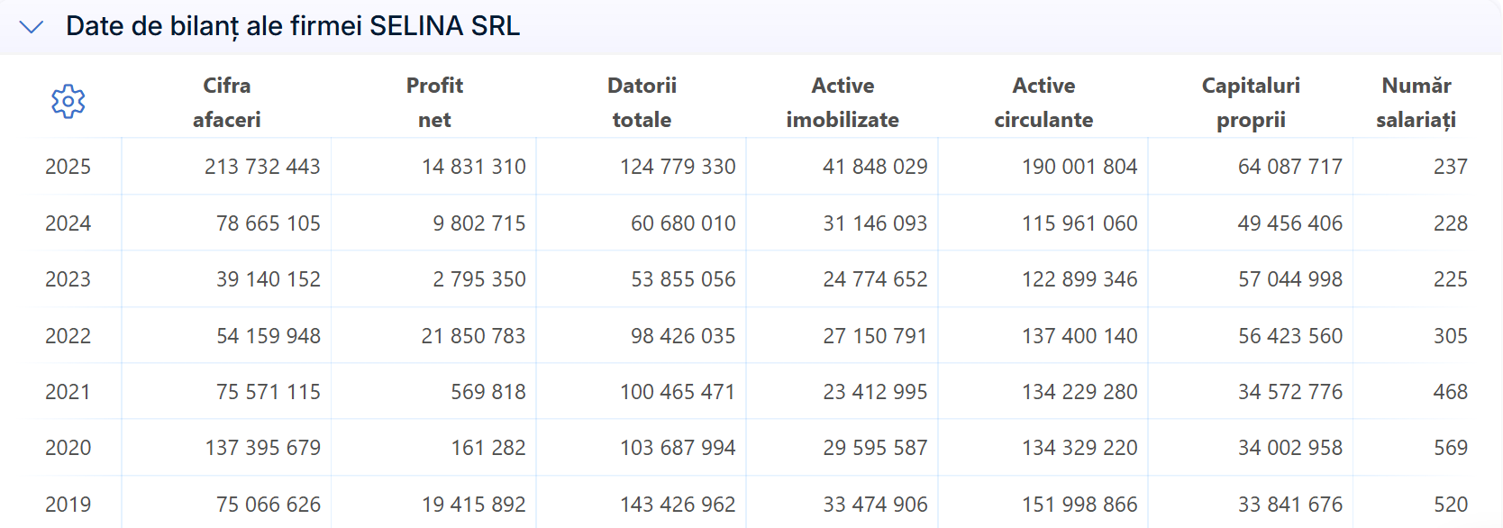The width and height of the screenshot is (1503, 528).
Task: Click net profit value 569 818
Action: [x=488, y=392]
